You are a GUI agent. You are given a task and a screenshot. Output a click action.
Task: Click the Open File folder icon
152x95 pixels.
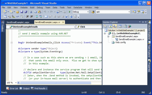tap(17, 12)
